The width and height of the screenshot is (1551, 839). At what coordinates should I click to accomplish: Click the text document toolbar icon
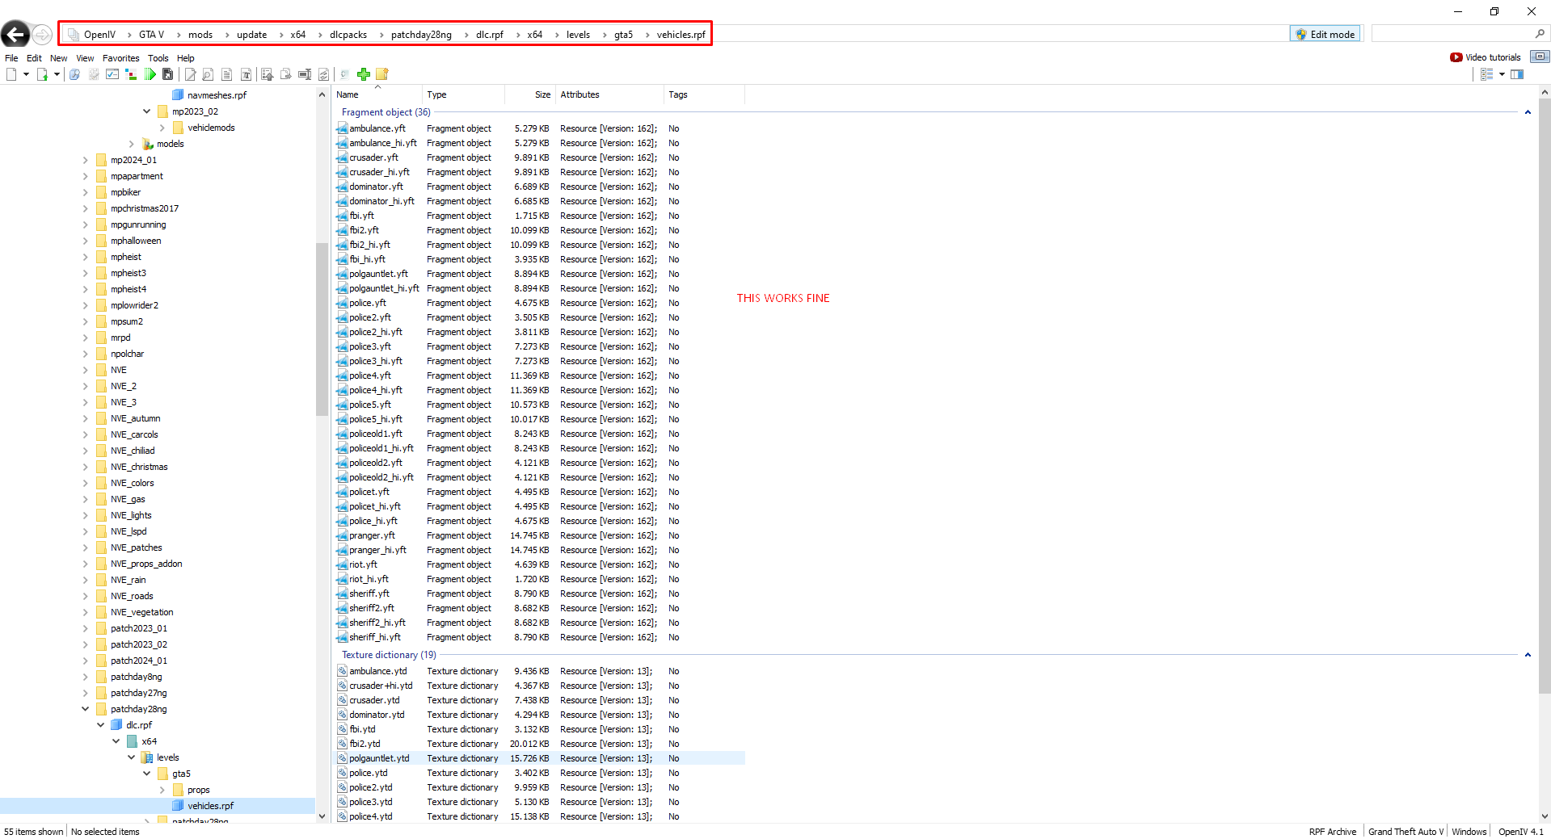[x=227, y=74]
